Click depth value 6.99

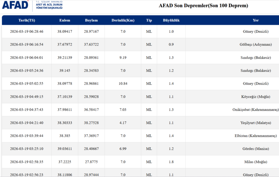tap(123, 149)
